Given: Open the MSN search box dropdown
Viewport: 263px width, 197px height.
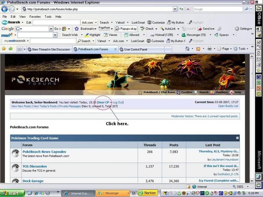Looking at the screenshot, I should coord(55,35).
